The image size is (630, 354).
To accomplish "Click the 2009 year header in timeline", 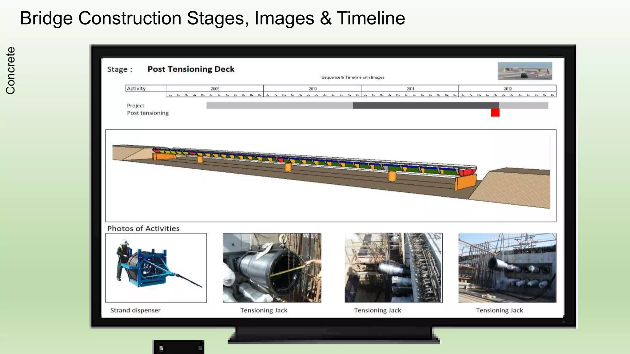I will tap(215, 88).
